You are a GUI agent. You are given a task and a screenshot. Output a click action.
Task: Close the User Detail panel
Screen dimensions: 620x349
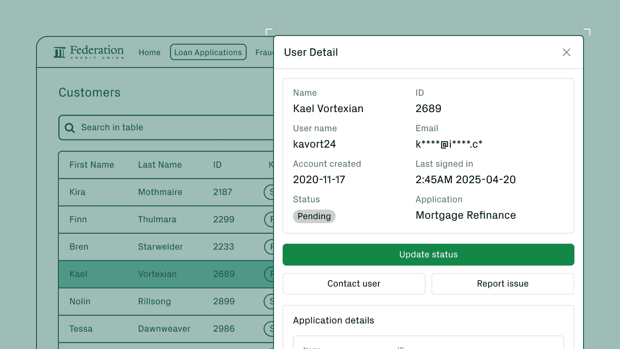566,52
